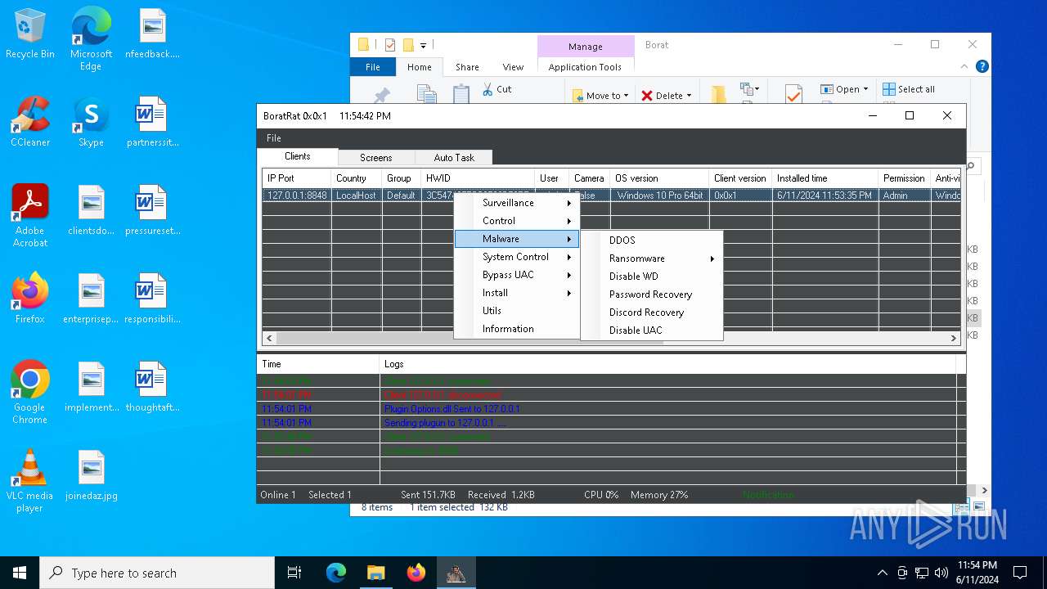Expand the Ransomware submenu
The height and width of the screenshot is (589, 1047).
coord(652,259)
